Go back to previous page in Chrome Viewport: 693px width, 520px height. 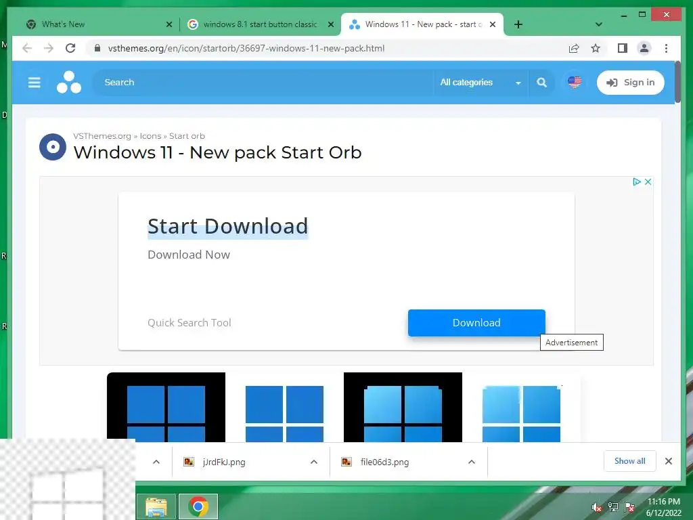27,48
